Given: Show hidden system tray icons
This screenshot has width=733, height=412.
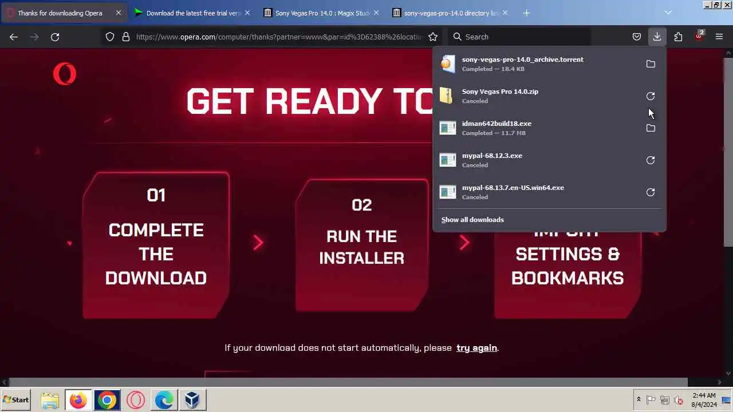Looking at the screenshot, I should [639, 400].
